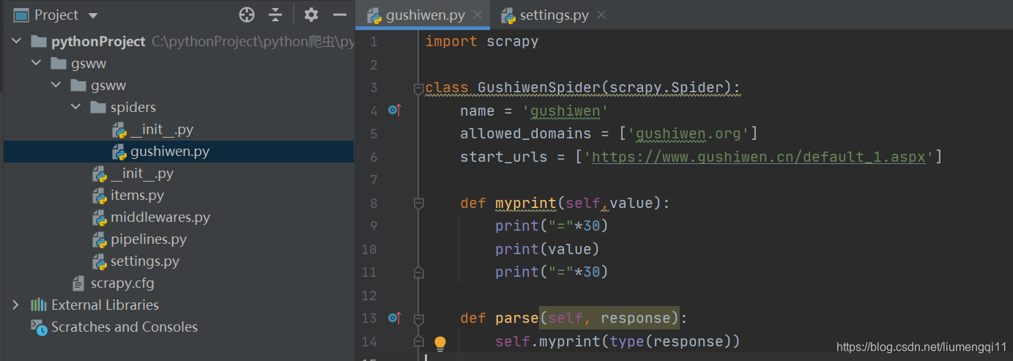Screen dimensions: 1013x361
Task: Click the myprint function name on line 8
Action: click(x=526, y=203)
